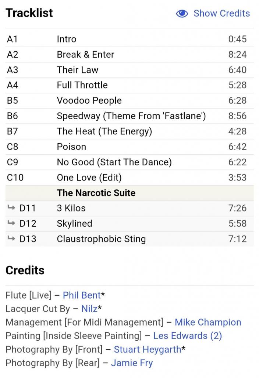Click the arrow icon before D13
Screen dimensions: 259x378
coord(11,239)
